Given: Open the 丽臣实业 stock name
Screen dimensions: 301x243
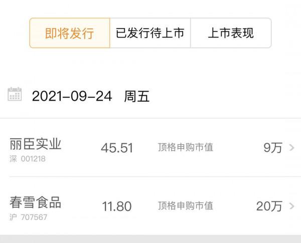Looking at the screenshot, I should 36,144.
